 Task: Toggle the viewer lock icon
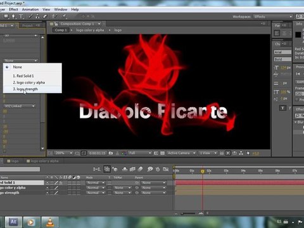tap(56, 24)
